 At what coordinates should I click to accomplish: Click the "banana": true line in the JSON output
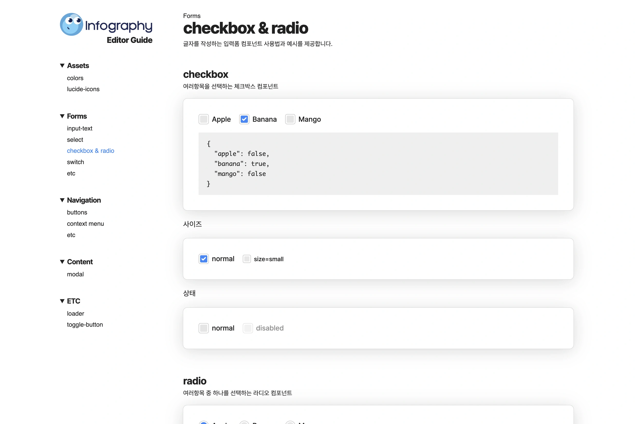click(242, 164)
